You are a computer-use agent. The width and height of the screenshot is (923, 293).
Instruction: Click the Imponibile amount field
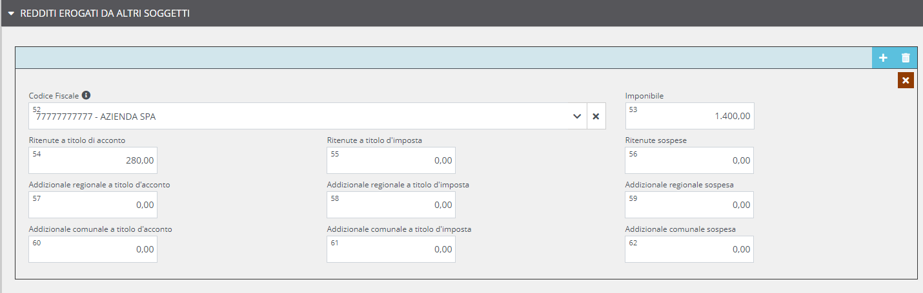click(689, 117)
